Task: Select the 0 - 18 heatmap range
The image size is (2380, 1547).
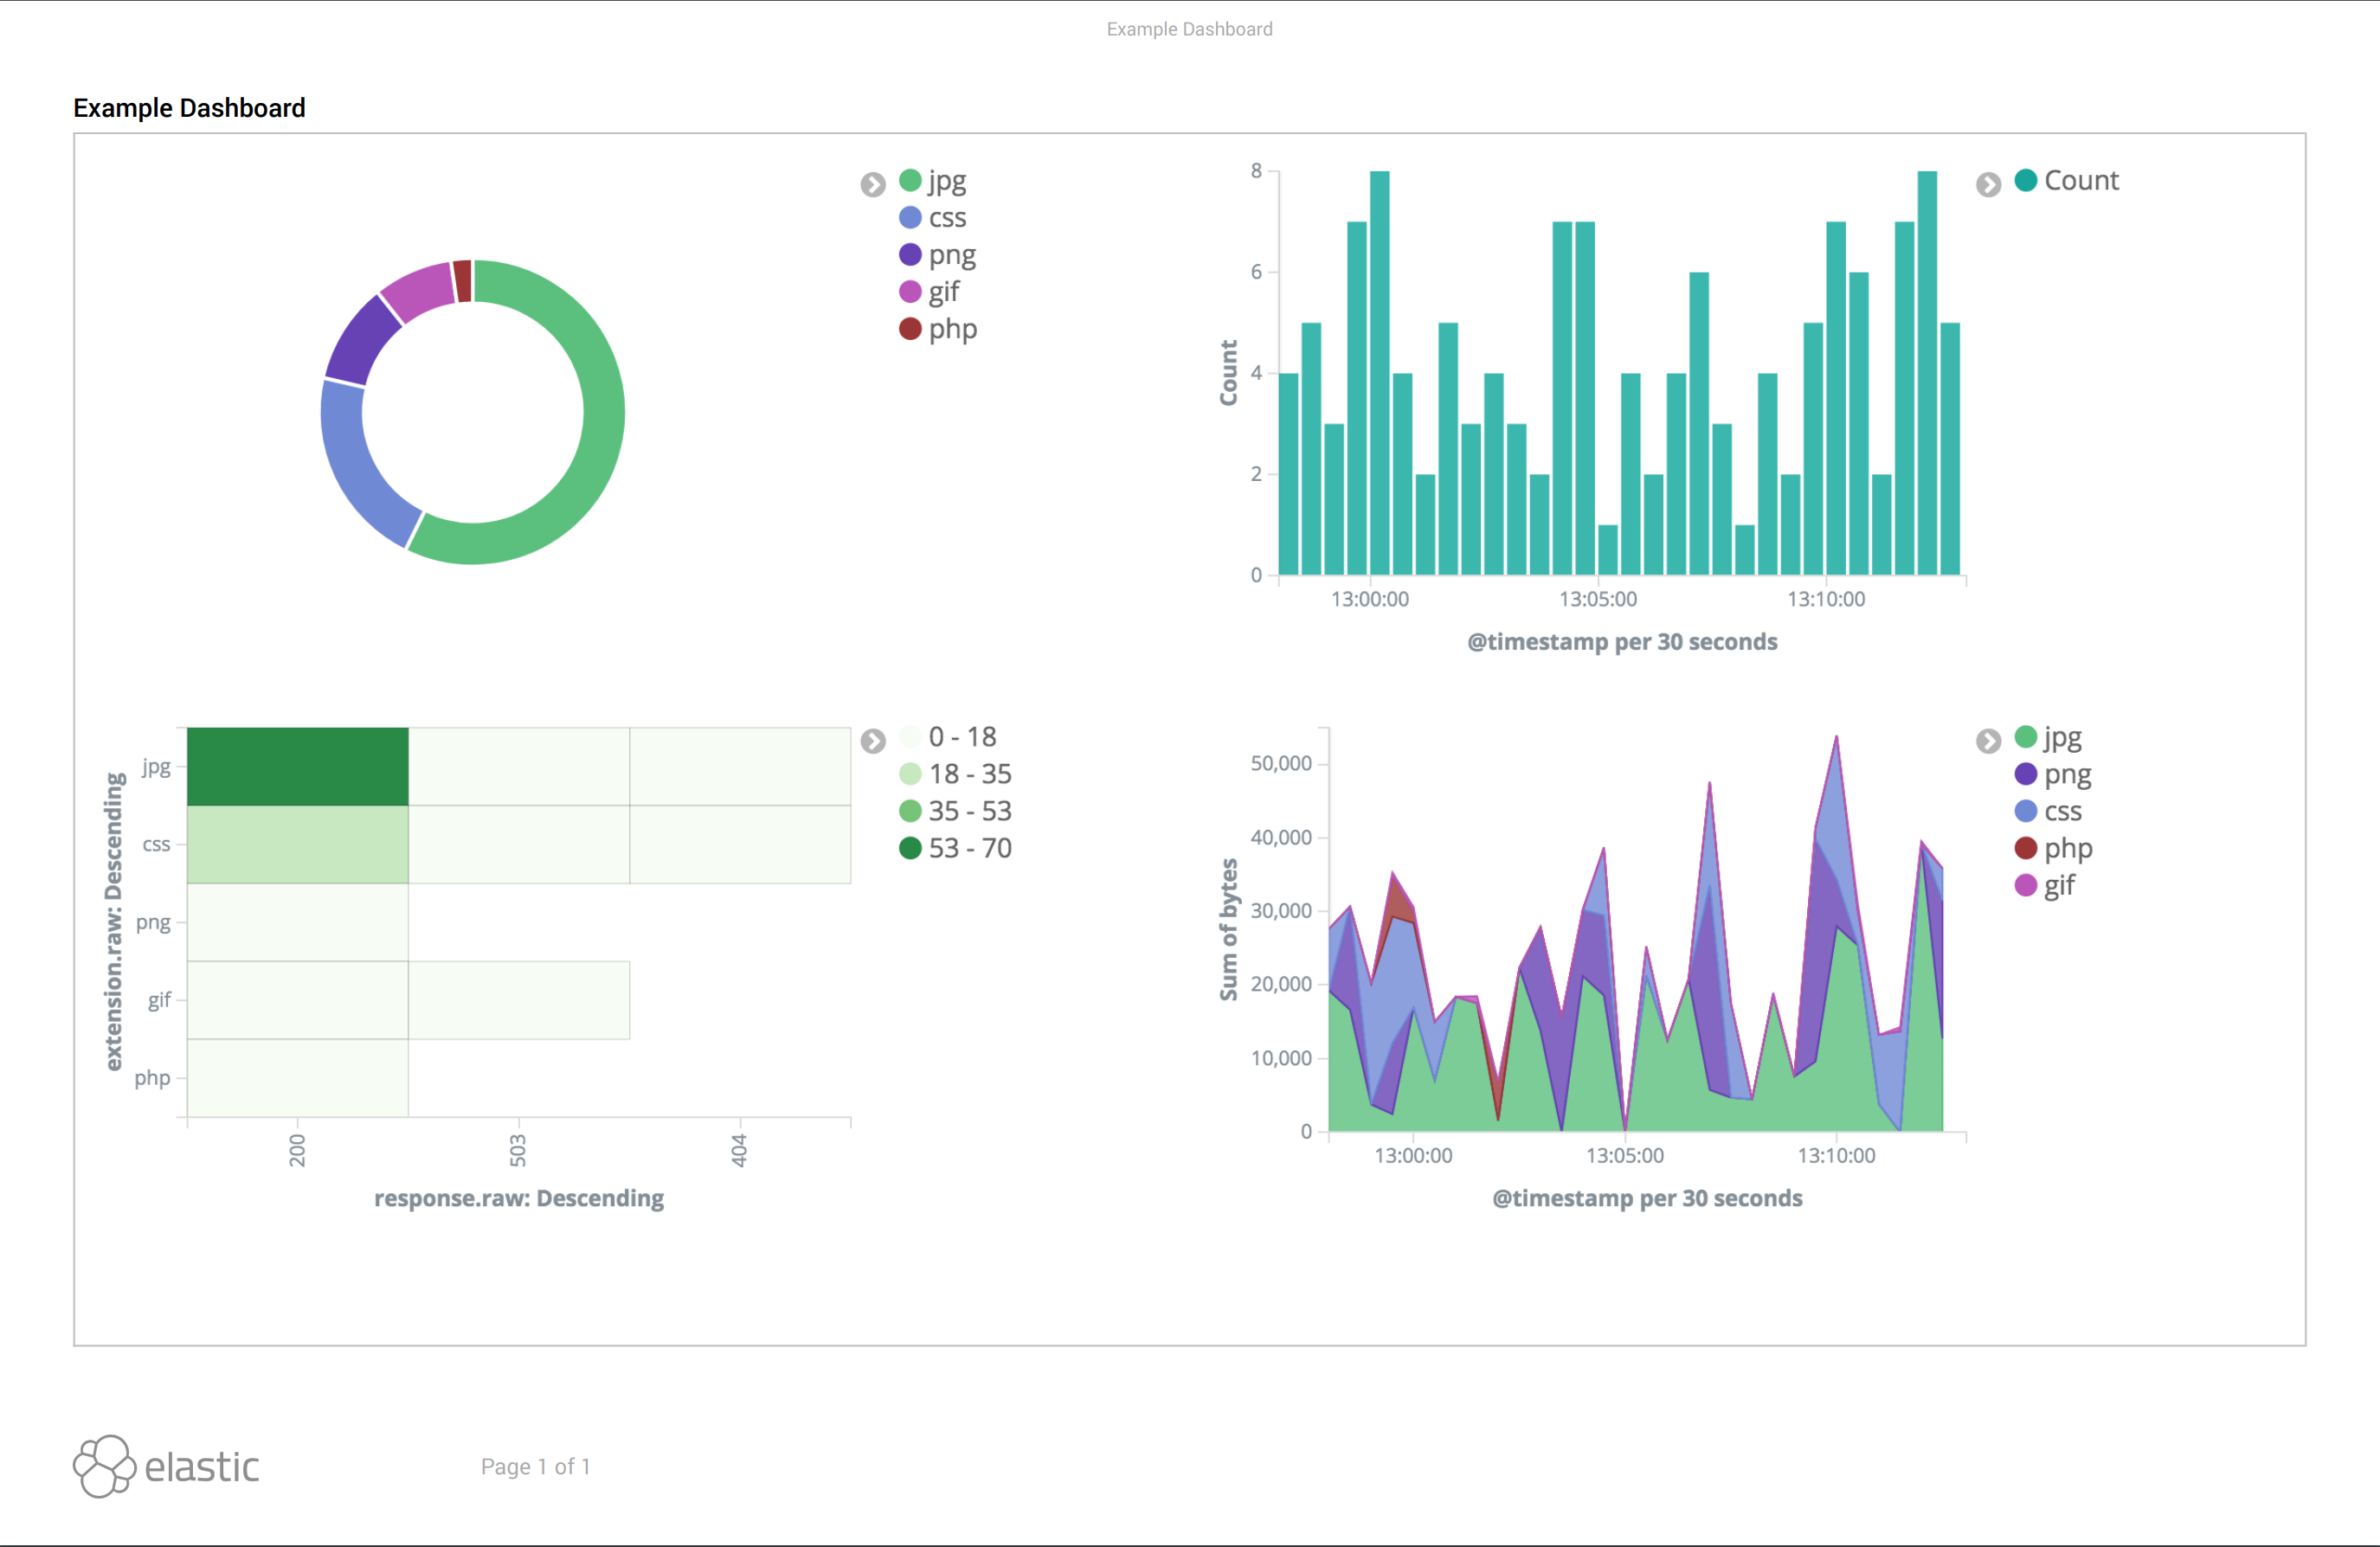Action: [961, 737]
